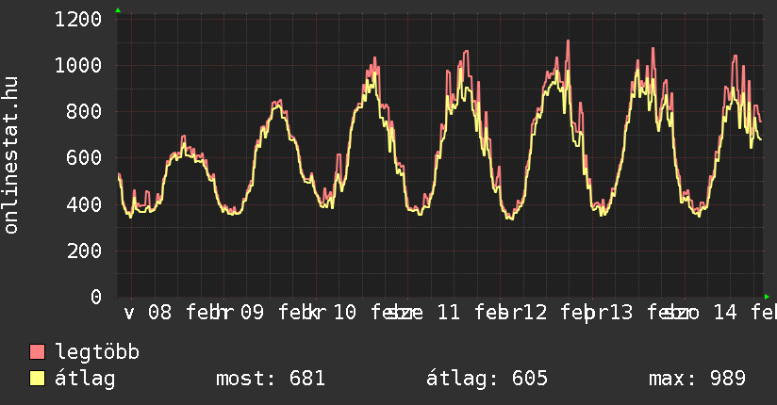Click the 11 date label on x-axis
Viewport: 777px width, 405px height.
[x=449, y=312]
